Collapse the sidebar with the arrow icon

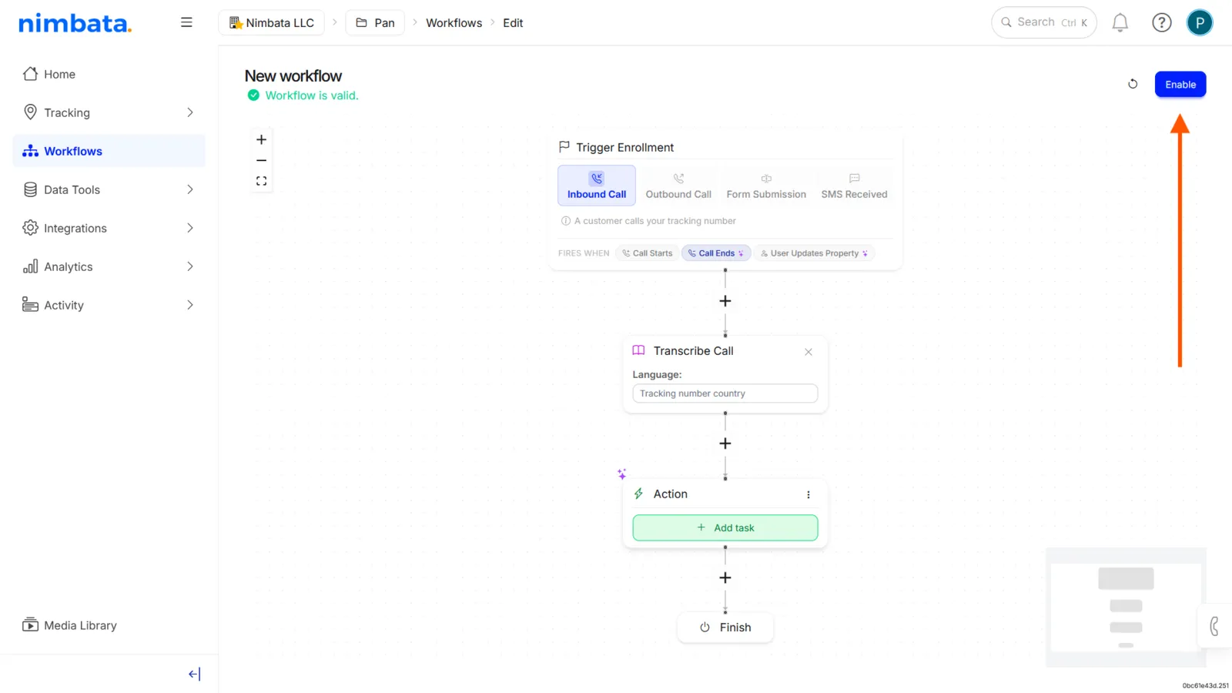(194, 674)
